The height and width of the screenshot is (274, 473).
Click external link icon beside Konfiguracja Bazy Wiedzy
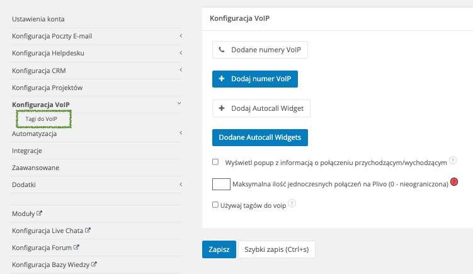click(94, 265)
